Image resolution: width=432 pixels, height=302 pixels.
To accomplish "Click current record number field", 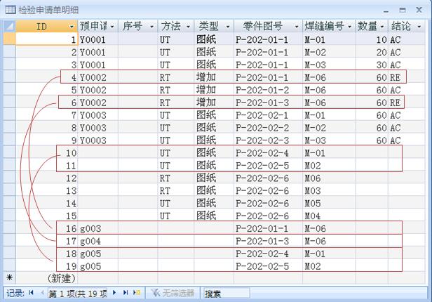I will tap(77, 293).
